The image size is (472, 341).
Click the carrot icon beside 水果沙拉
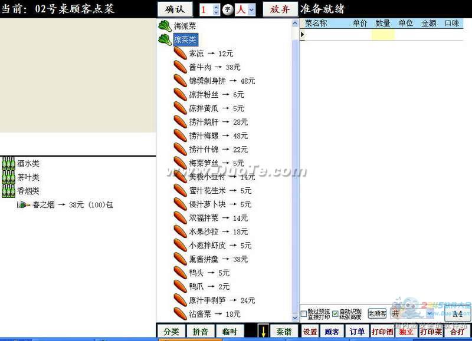click(x=180, y=231)
